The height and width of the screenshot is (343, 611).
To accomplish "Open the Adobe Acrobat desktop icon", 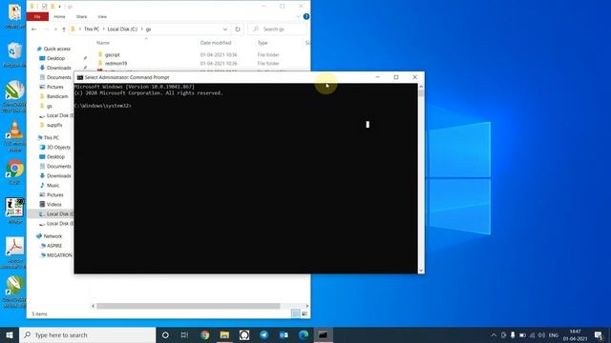I will [x=14, y=252].
